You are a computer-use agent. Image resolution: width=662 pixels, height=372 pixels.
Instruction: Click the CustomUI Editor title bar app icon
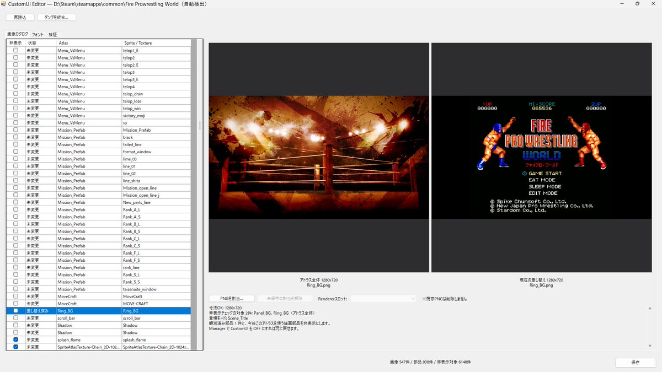tap(4, 4)
